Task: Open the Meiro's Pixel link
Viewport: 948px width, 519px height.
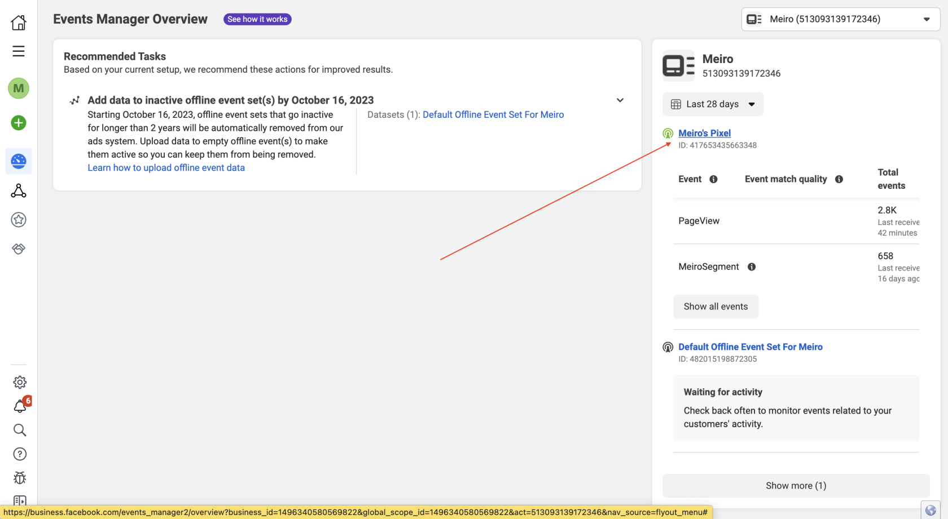Action: coord(704,134)
